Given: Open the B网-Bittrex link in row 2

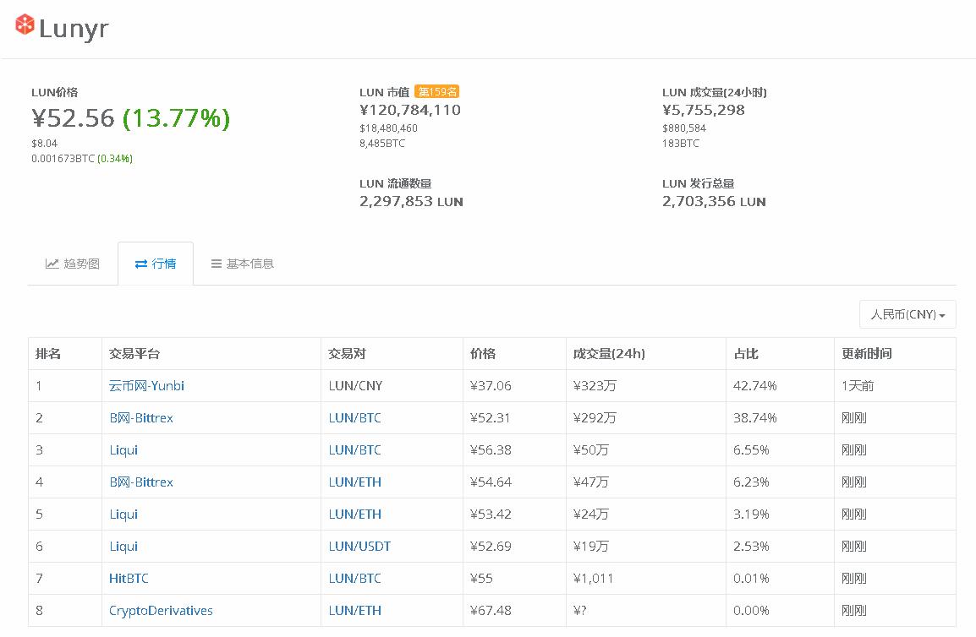Looking at the screenshot, I should 140,417.
